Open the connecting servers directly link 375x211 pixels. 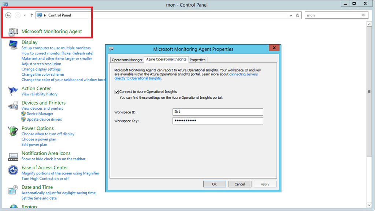(x=244, y=74)
